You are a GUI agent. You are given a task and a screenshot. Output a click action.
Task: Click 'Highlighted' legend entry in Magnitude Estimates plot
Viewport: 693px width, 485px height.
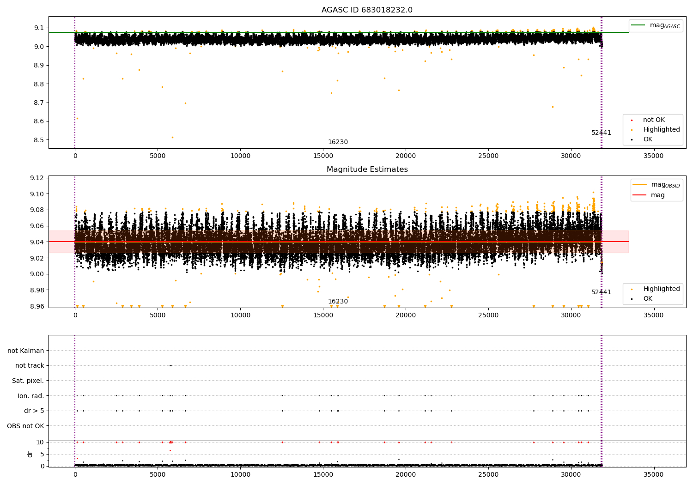662,289
